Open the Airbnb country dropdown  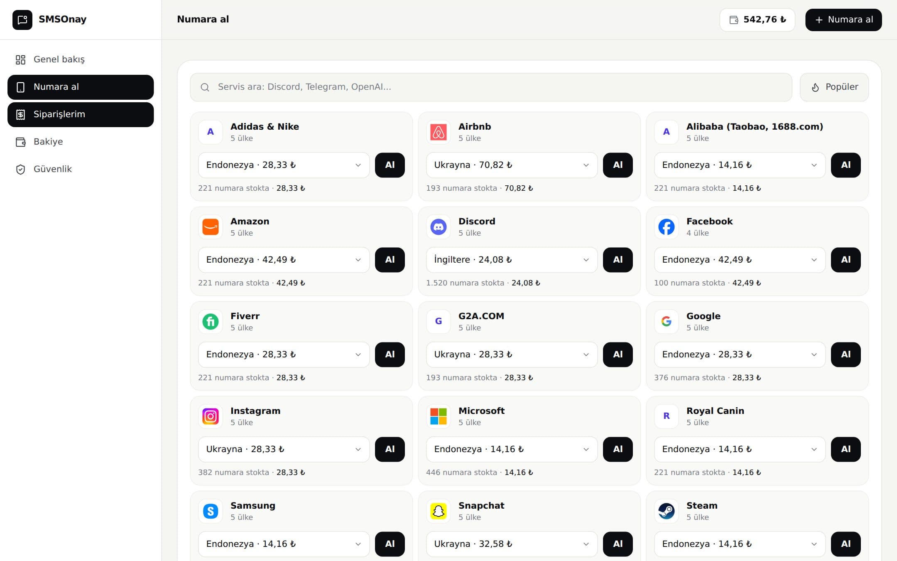512,165
